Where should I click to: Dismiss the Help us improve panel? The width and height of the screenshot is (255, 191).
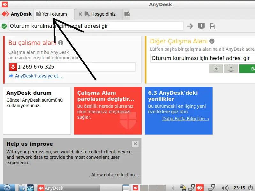[135, 144]
